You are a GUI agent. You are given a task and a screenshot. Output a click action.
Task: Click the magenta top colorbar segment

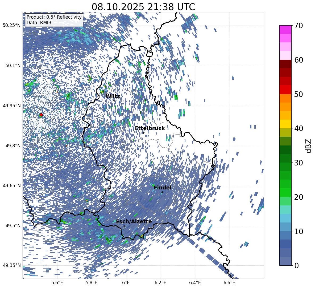pyautogui.click(x=285, y=30)
